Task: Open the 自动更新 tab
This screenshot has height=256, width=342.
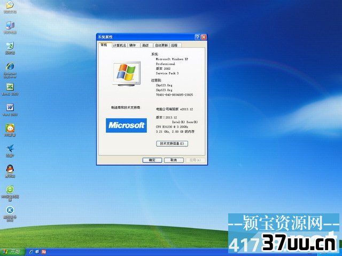Action: (x=161, y=45)
